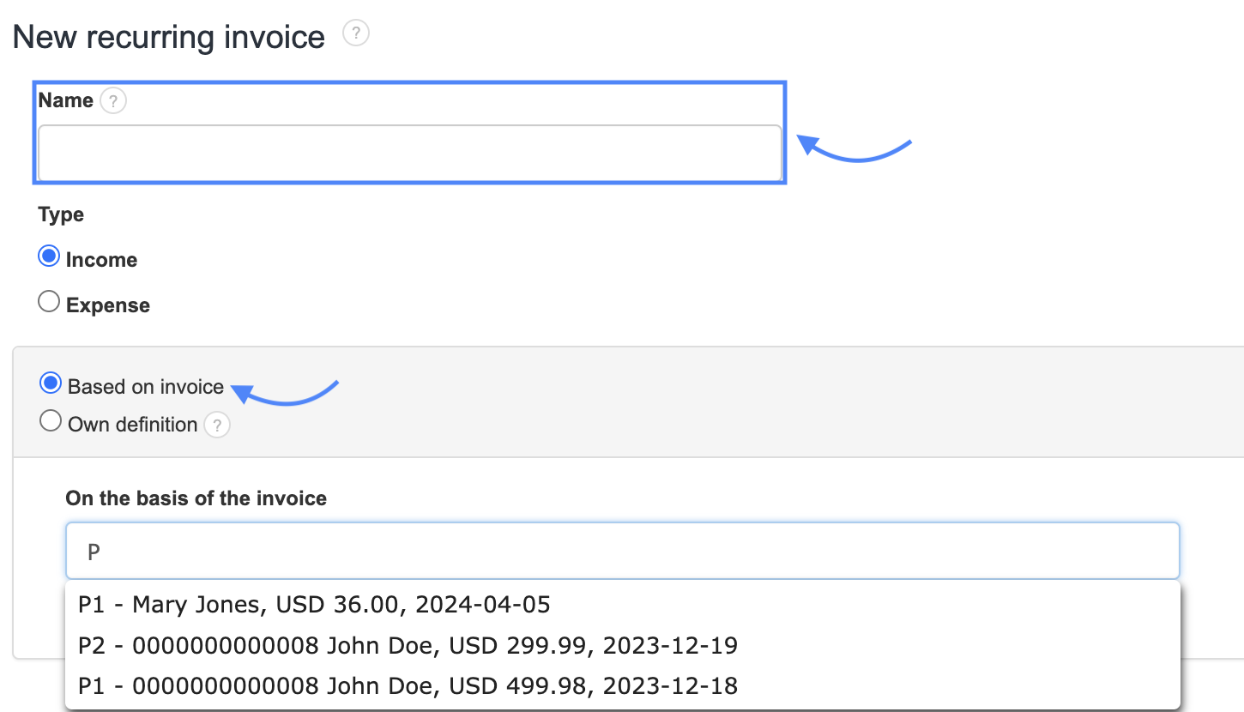Click the Type section label
Viewport: 1244px width, 712px height.
pos(61,214)
